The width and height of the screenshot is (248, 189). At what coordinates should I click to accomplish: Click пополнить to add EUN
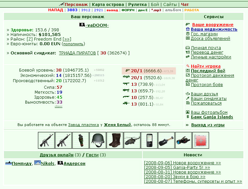[73, 44]
